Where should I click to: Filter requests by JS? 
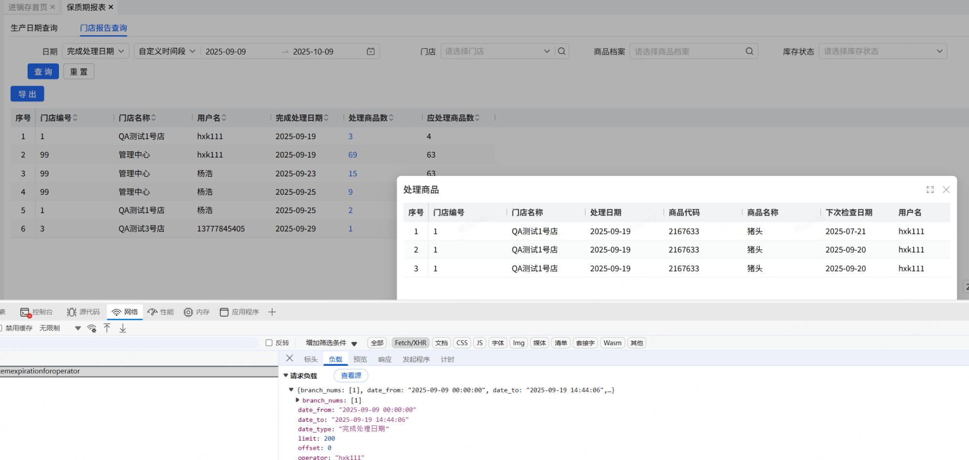pos(479,343)
